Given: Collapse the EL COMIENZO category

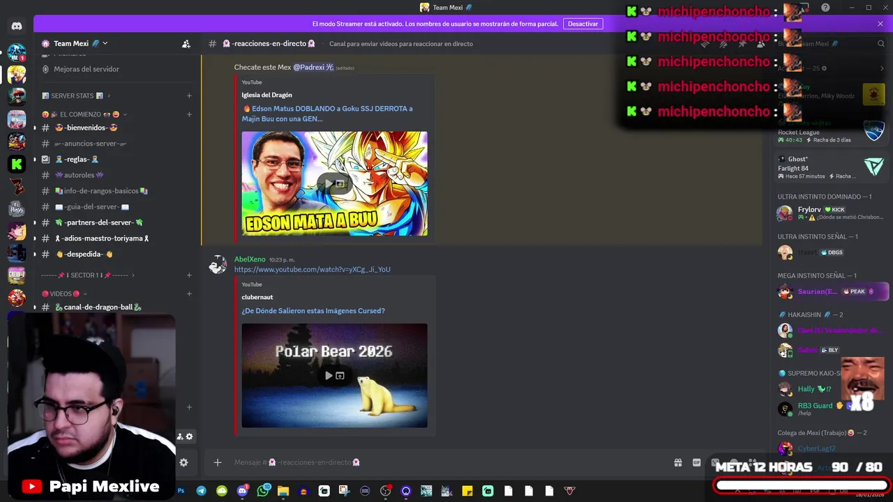Looking at the screenshot, I should pos(84,114).
